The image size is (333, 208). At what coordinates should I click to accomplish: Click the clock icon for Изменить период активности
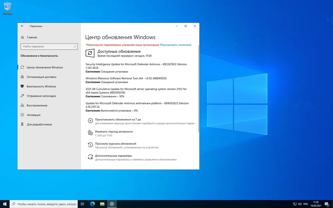[90, 133]
